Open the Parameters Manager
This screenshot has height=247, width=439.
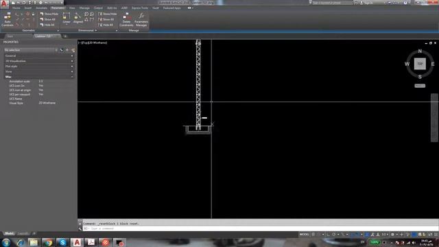click(x=141, y=19)
